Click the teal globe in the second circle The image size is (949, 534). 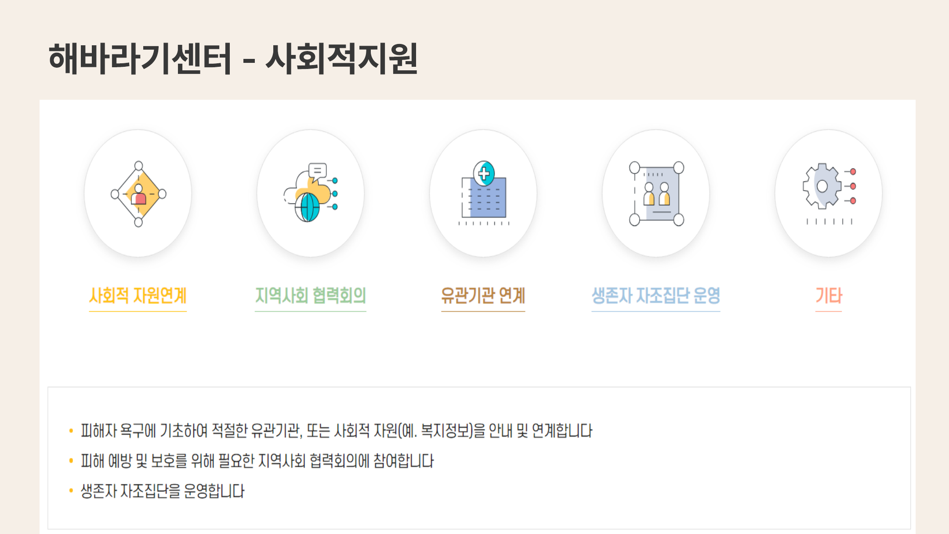307,207
